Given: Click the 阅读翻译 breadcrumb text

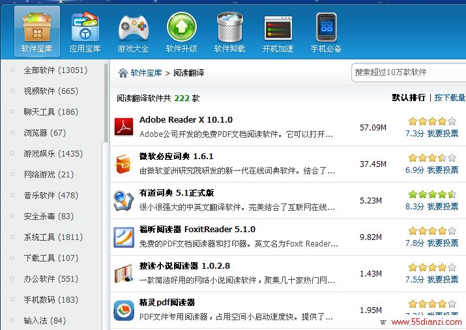Looking at the screenshot, I should pos(189,73).
